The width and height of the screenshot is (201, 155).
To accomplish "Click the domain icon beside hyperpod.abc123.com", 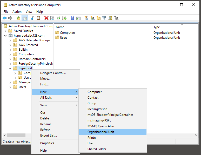I will pyautogui.click(x=10, y=36).
